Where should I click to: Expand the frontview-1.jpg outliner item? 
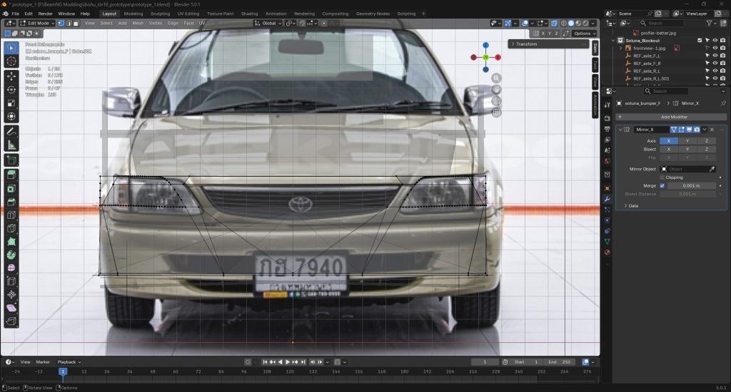tap(620, 48)
